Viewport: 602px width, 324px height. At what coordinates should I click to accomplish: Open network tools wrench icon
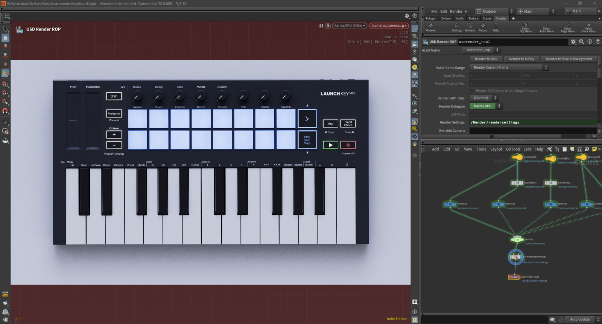click(549, 149)
